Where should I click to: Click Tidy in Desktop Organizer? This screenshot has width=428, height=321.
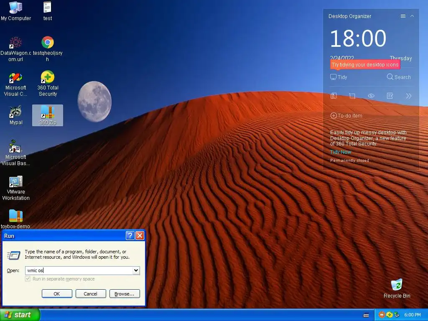[x=339, y=77]
